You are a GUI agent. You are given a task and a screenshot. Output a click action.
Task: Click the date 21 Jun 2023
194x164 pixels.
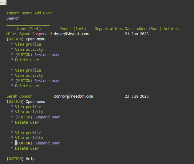click(x=137, y=34)
